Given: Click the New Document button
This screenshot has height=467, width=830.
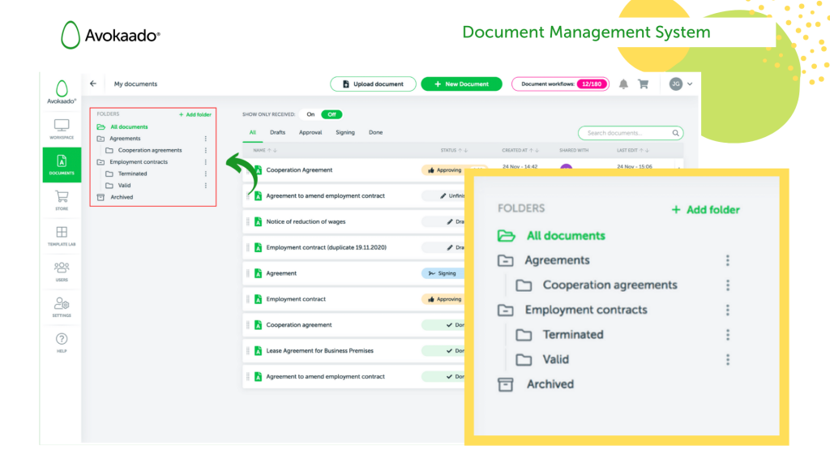Looking at the screenshot, I should pyautogui.click(x=461, y=84).
